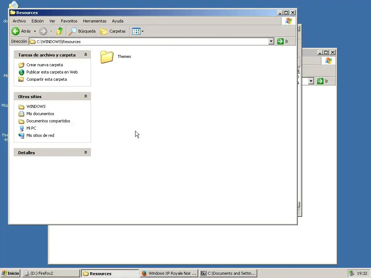
Task: Go back with the Atrás arrow icon
Action: pyautogui.click(x=16, y=31)
